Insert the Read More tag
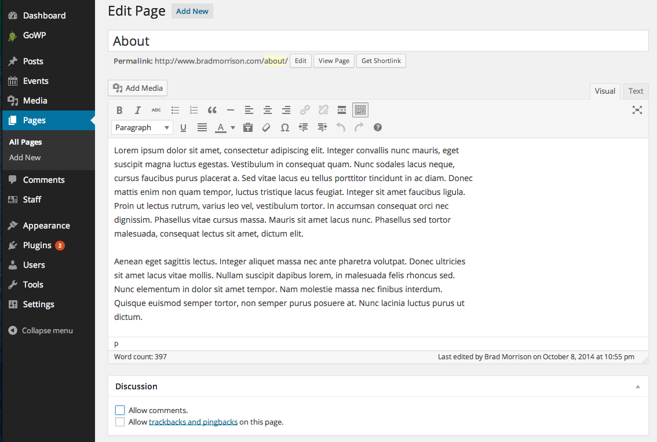 coord(342,110)
